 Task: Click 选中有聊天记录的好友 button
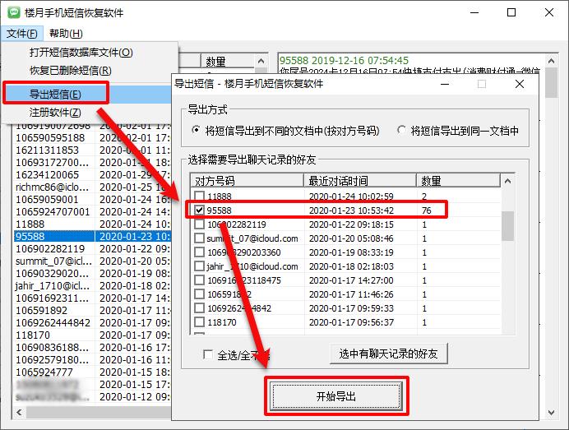pos(388,354)
